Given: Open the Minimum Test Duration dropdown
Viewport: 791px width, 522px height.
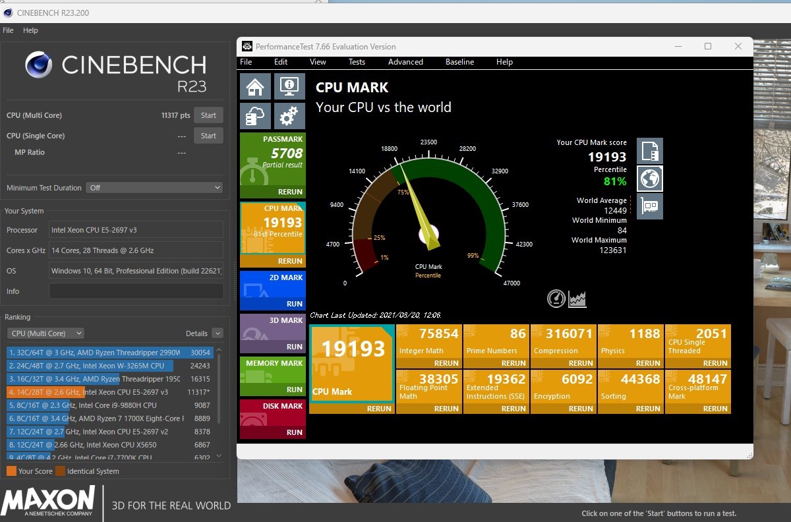Looking at the screenshot, I should click(155, 188).
